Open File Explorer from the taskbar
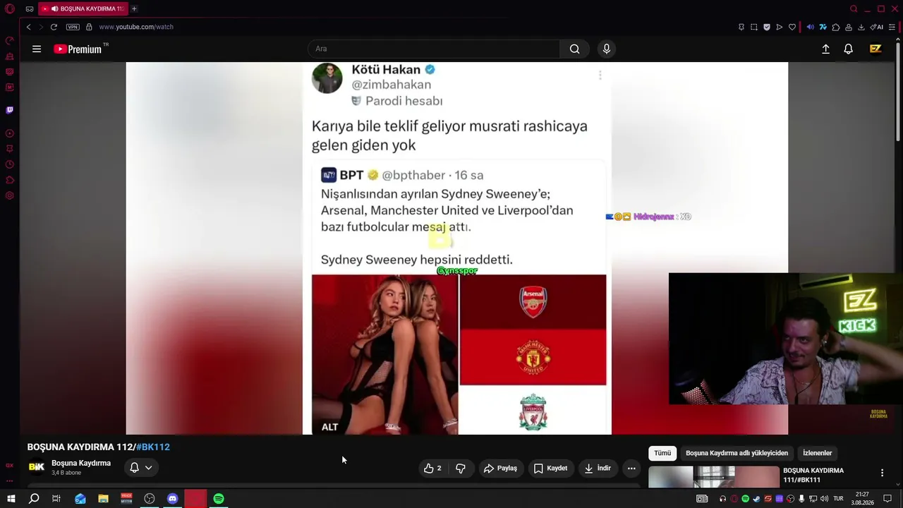Viewport: 903px width, 508px height. [x=103, y=499]
